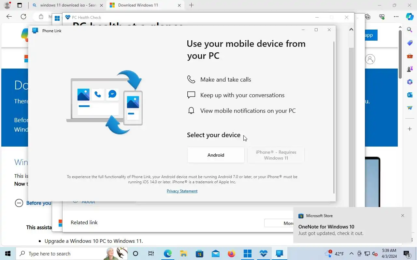This screenshot has height=260, width=417.
Task: Open the Copilot sidebar button
Action: pos(410,17)
